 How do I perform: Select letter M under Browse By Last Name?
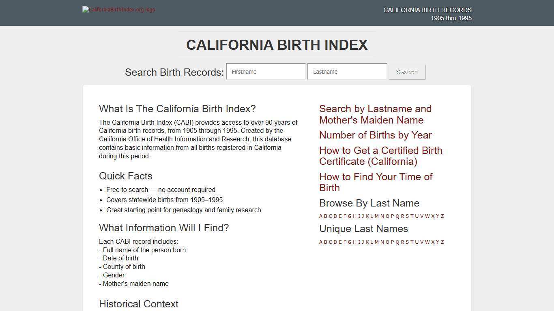[x=377, y=216]
